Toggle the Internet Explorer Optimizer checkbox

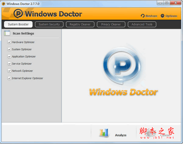click(9, 78)
